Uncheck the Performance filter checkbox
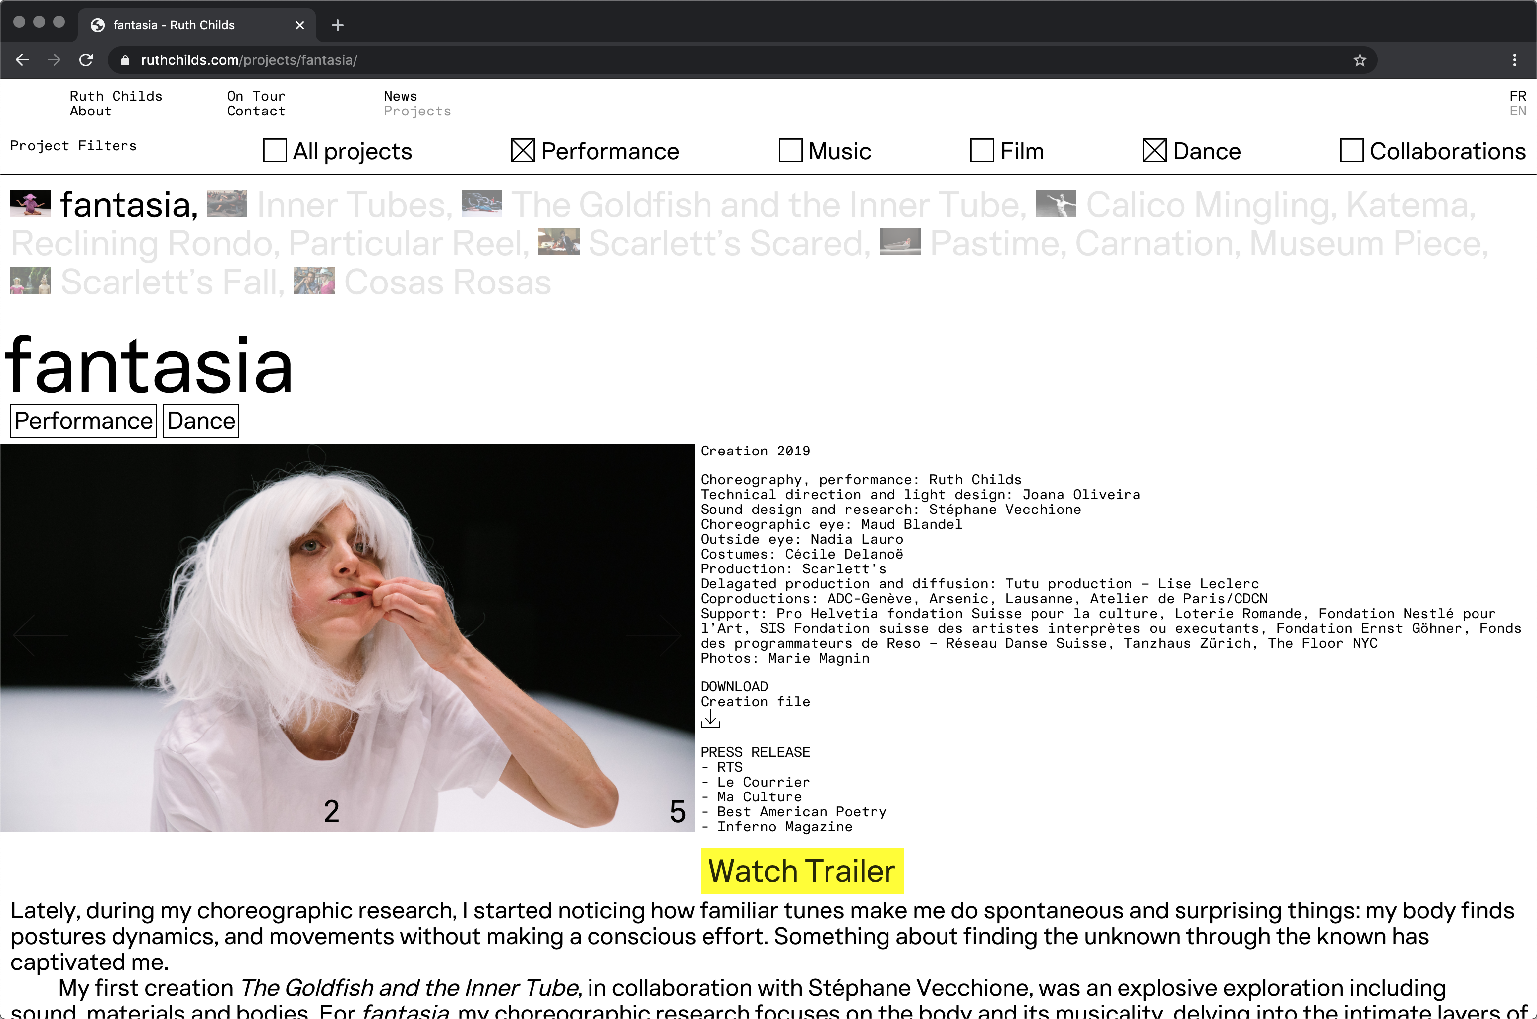The width and height of the screenshot is (1537, 1019). tap(522, 150)
